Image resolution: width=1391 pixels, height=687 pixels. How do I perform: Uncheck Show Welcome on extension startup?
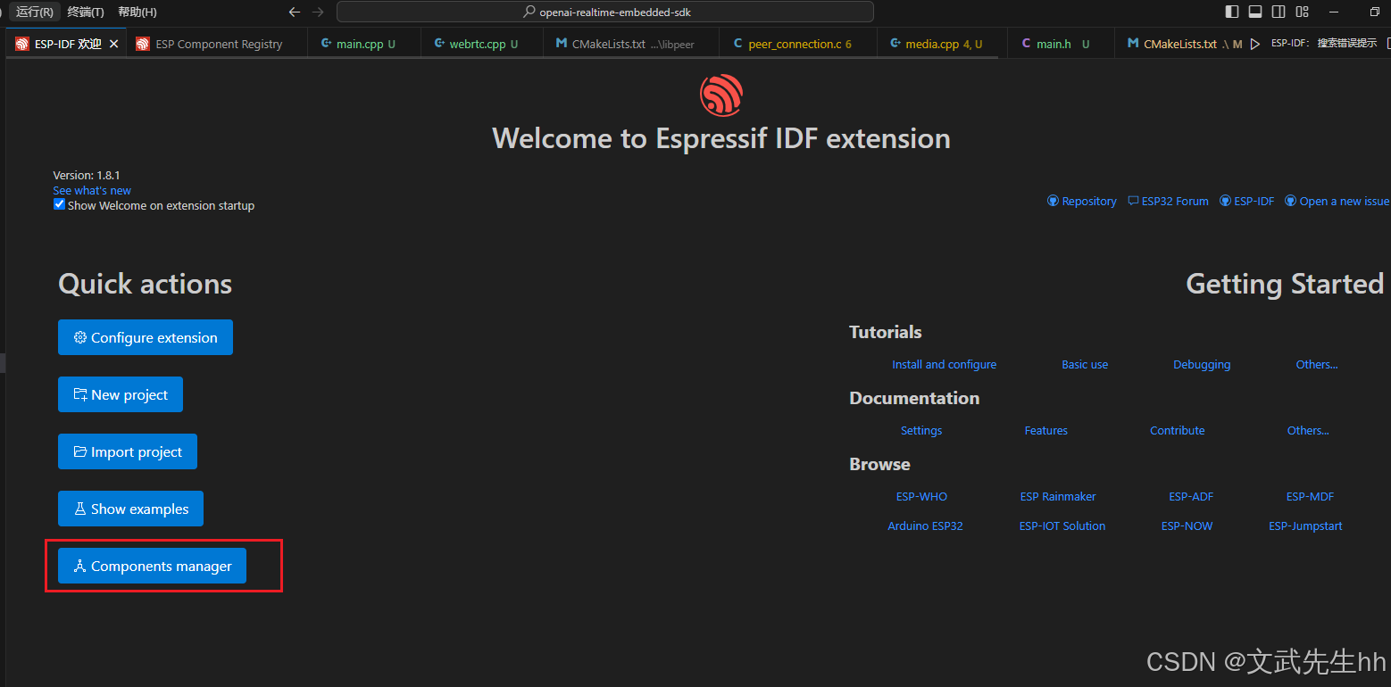[59, 204]
